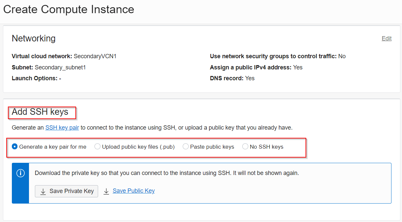This screenshot has height=222, width=402.
Task: Click the Use network security groups label
Action: (x=273, y=56)
